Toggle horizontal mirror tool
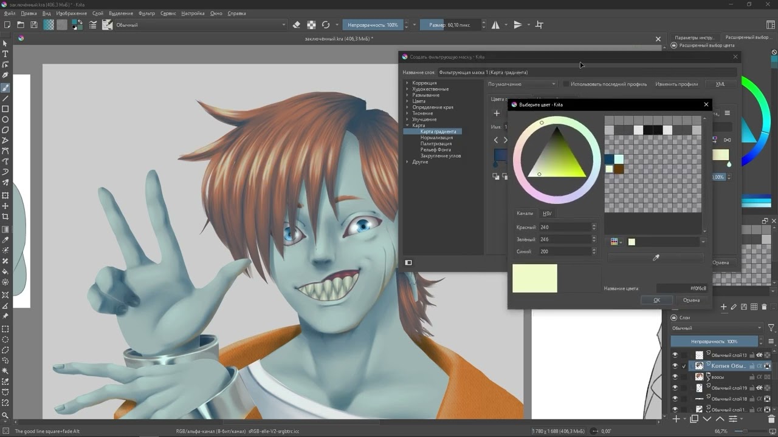Viewport: 778px width, 437px height. (x=496, y=25)
